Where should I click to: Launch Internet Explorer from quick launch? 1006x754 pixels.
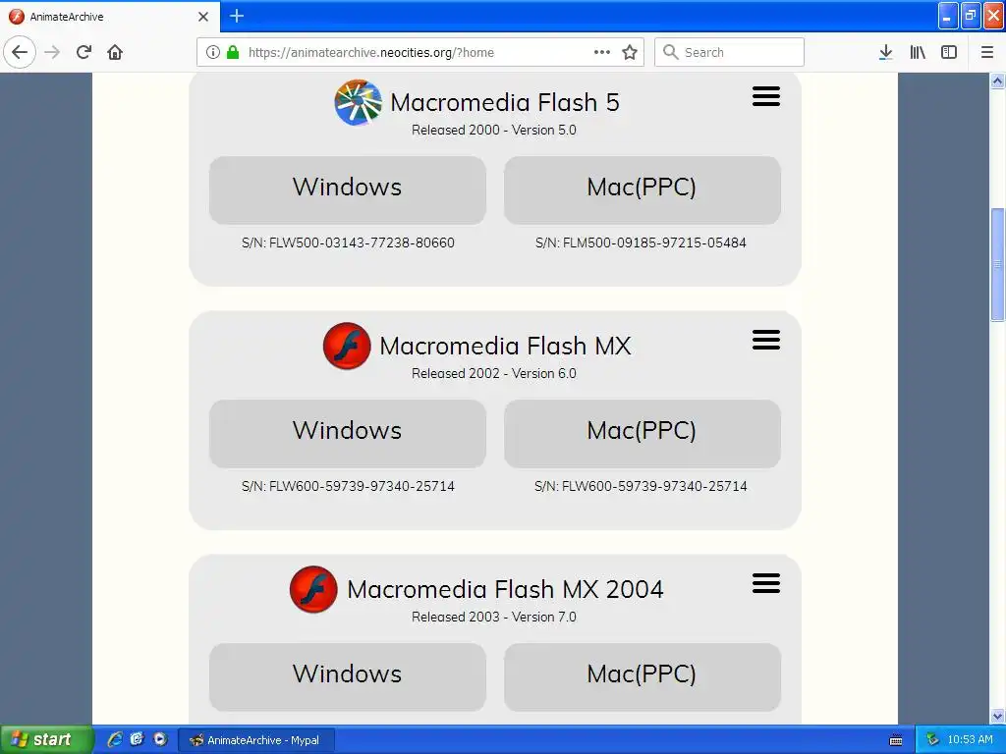click(115, 739)
